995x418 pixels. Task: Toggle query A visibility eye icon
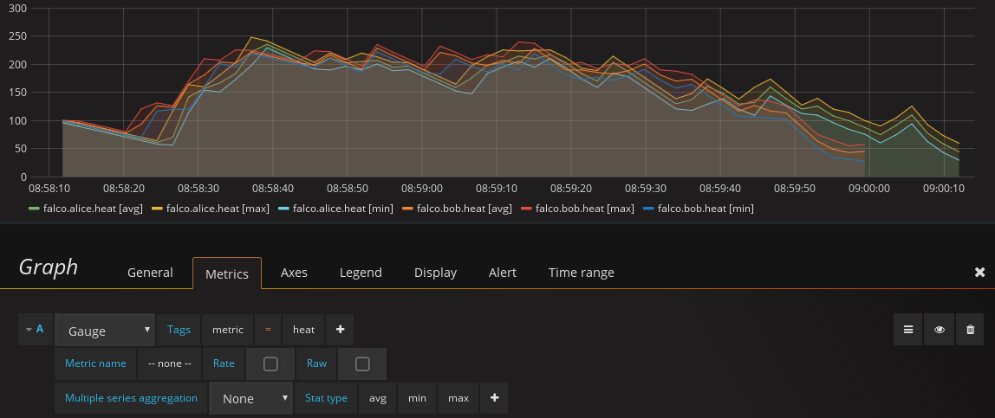[940, 330]
